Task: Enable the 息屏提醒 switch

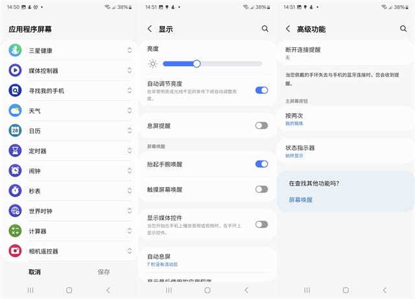Action: pyautogui.click(x=261, y=126)
